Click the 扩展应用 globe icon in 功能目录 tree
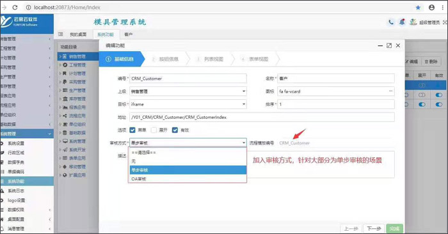Image resolution: width=448 pixels, height=234 pixels. pos(65,175)
